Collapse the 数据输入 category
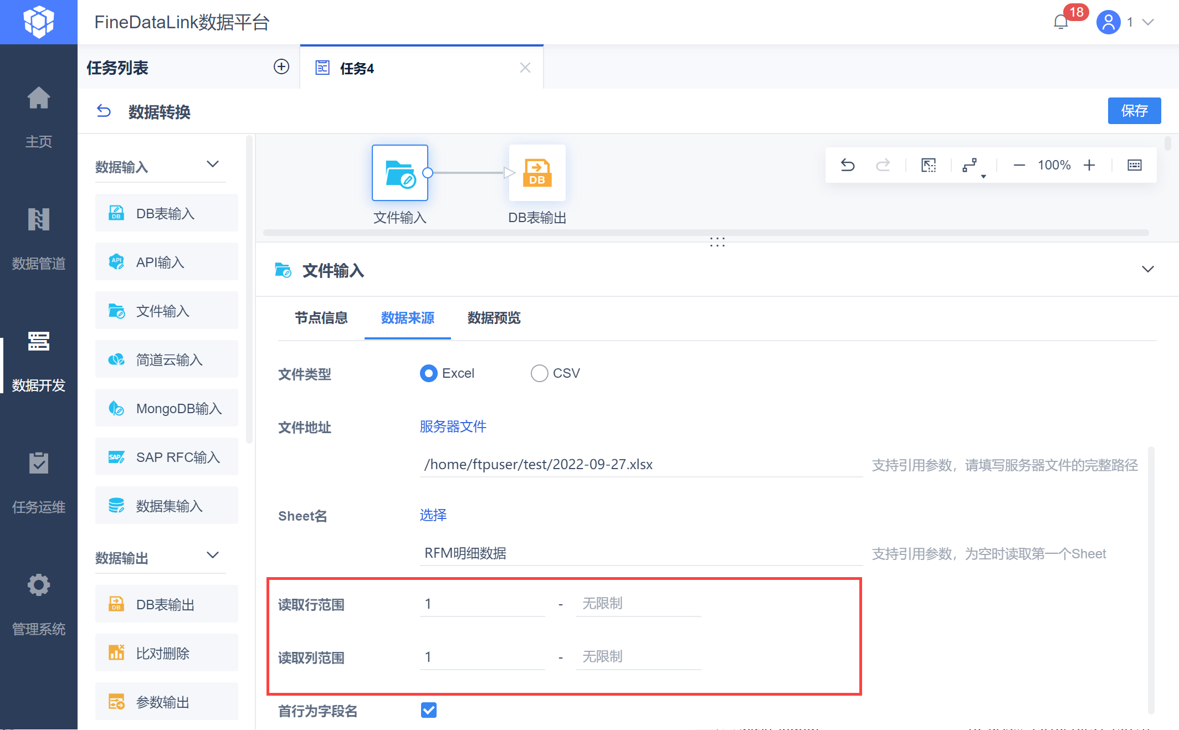This screenshot has height=730, width=1179. click(x=213, y=164)
